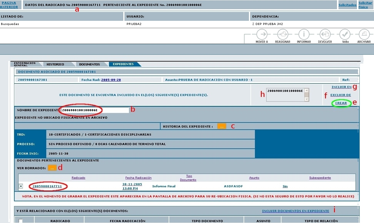
Task: Click the Z DEP PRUEBA JH2 dependencia value
Action: point(267,24)
